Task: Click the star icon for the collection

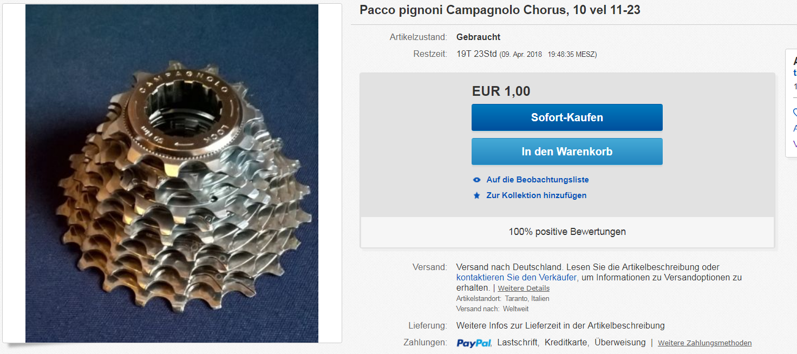Action: tap(476, 195)
